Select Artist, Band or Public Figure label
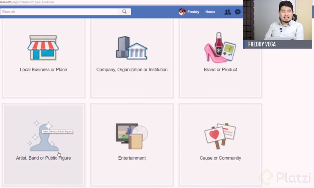Screen dimensions: 314x188 coord(44,158)
